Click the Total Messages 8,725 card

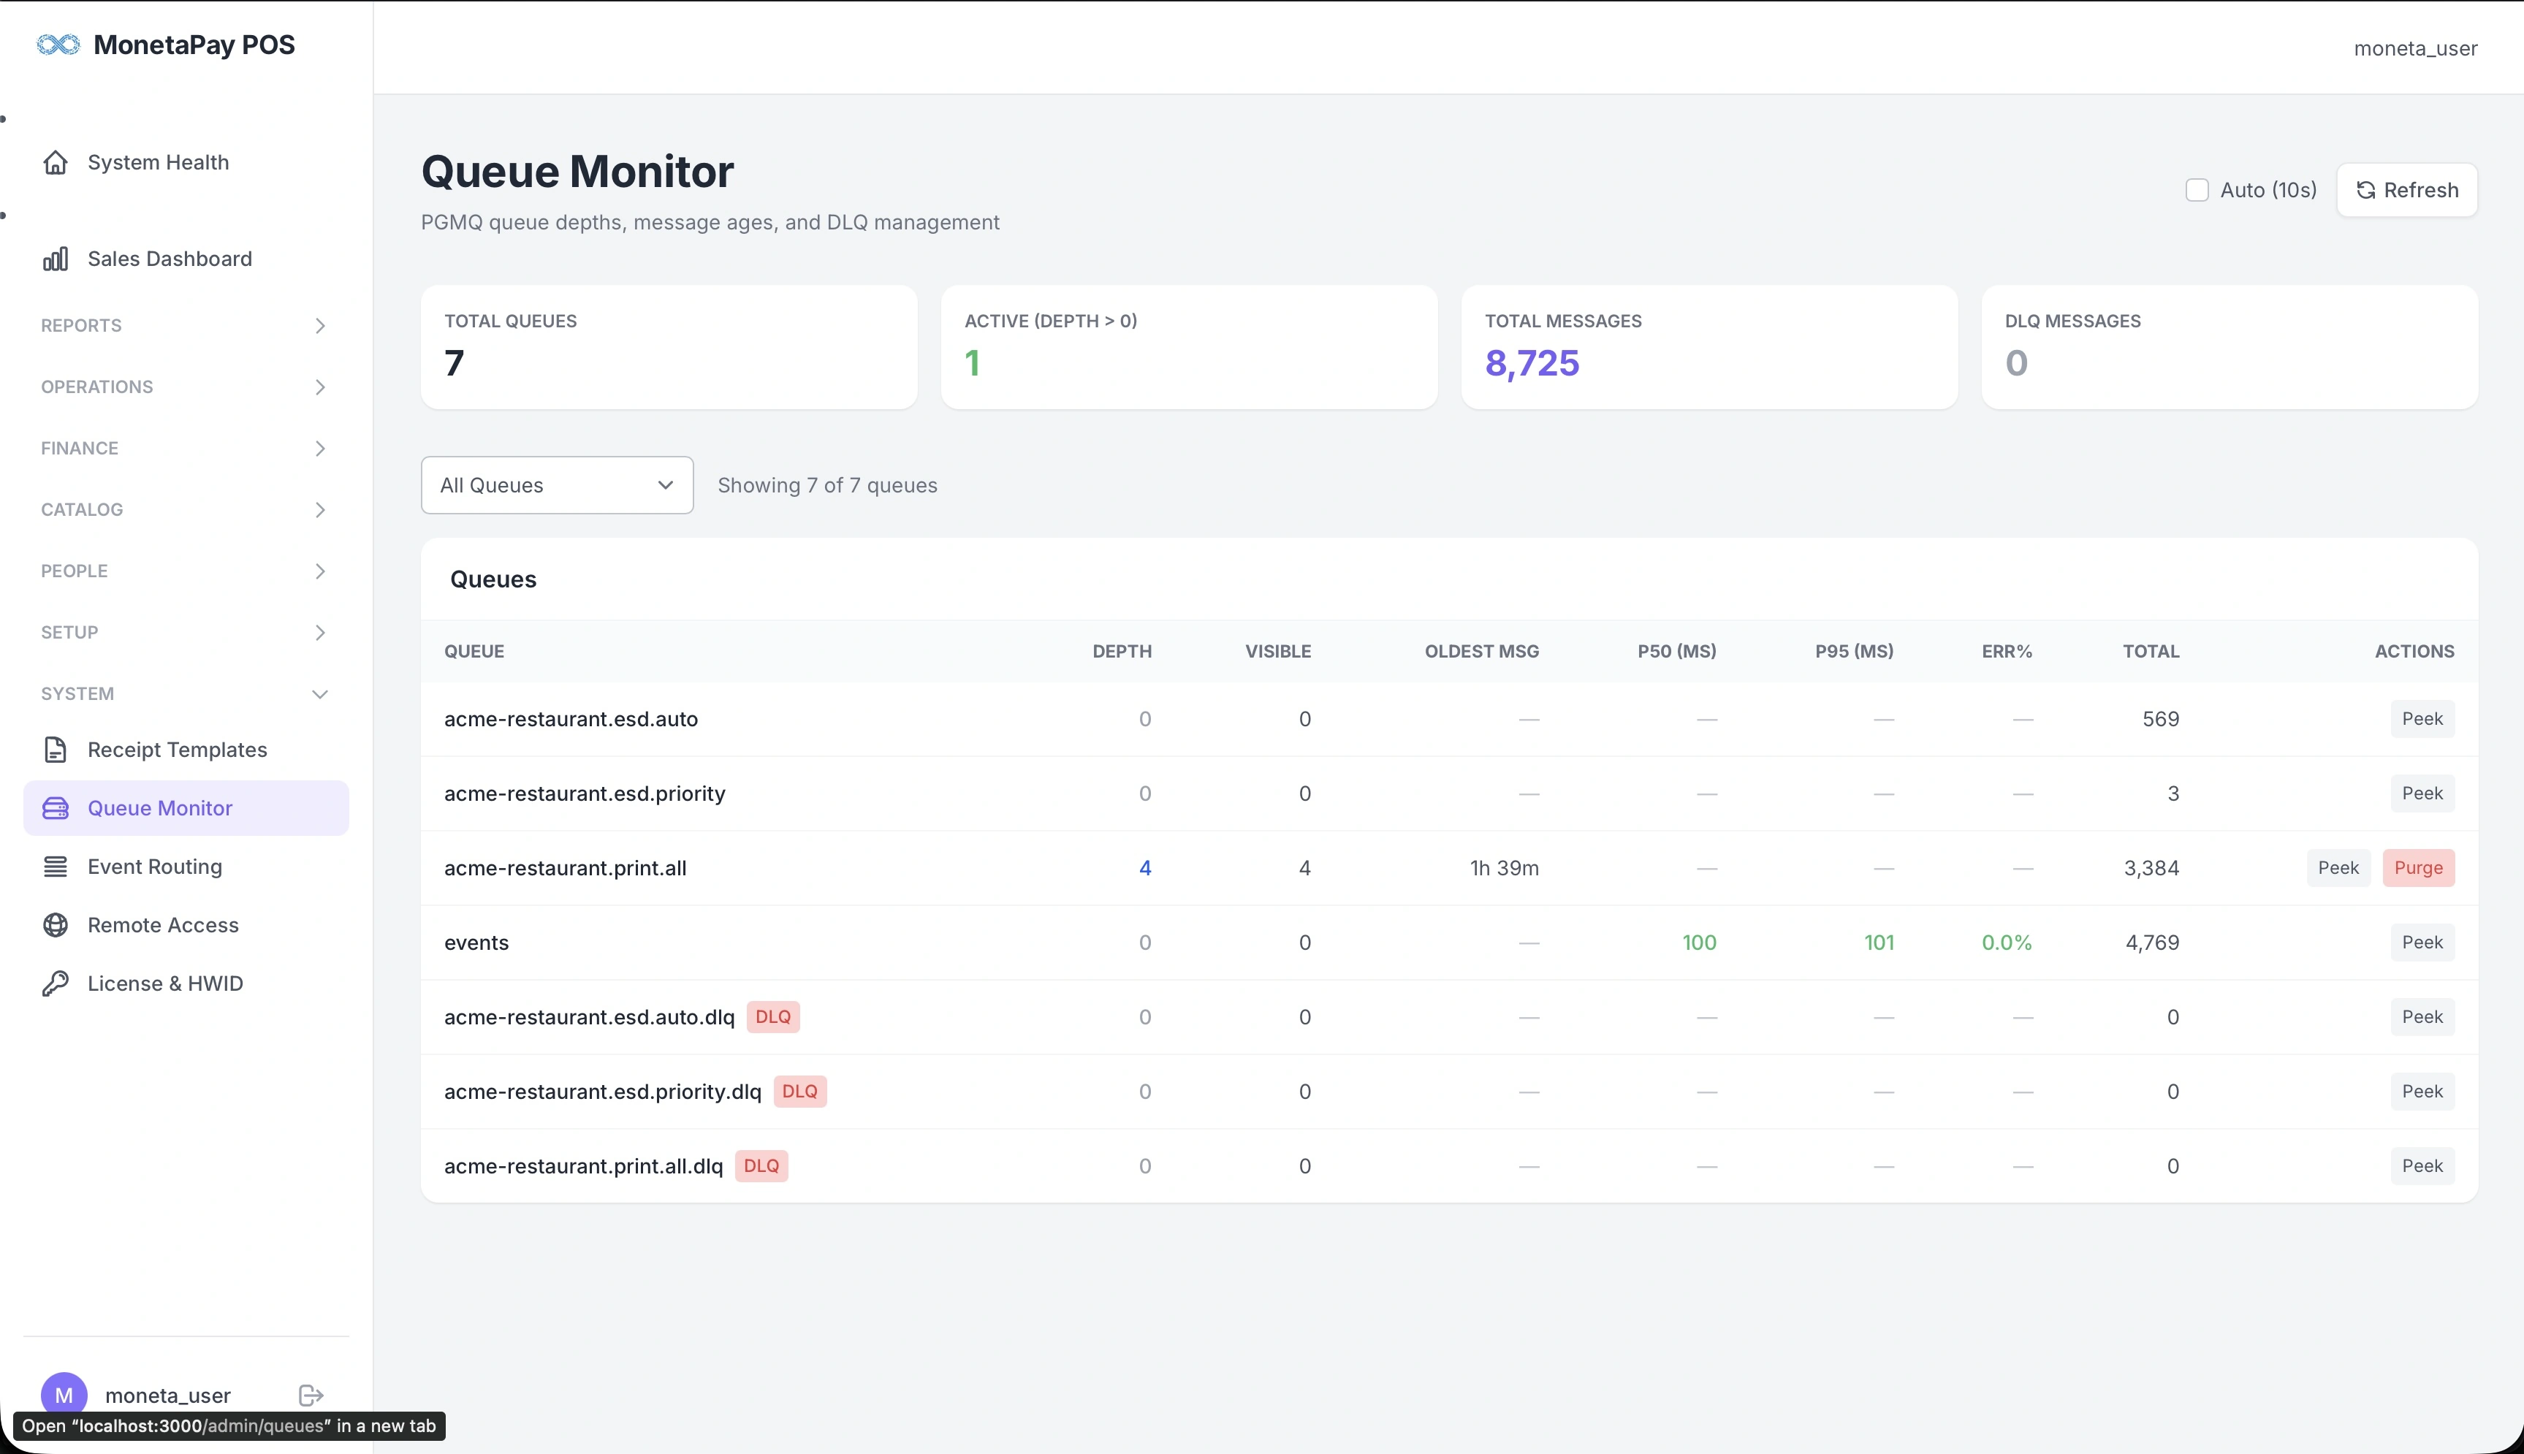(1709, 348)
